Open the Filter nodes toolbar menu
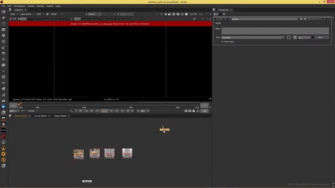This screenshot has width=335, height=188. coord(4,42)
